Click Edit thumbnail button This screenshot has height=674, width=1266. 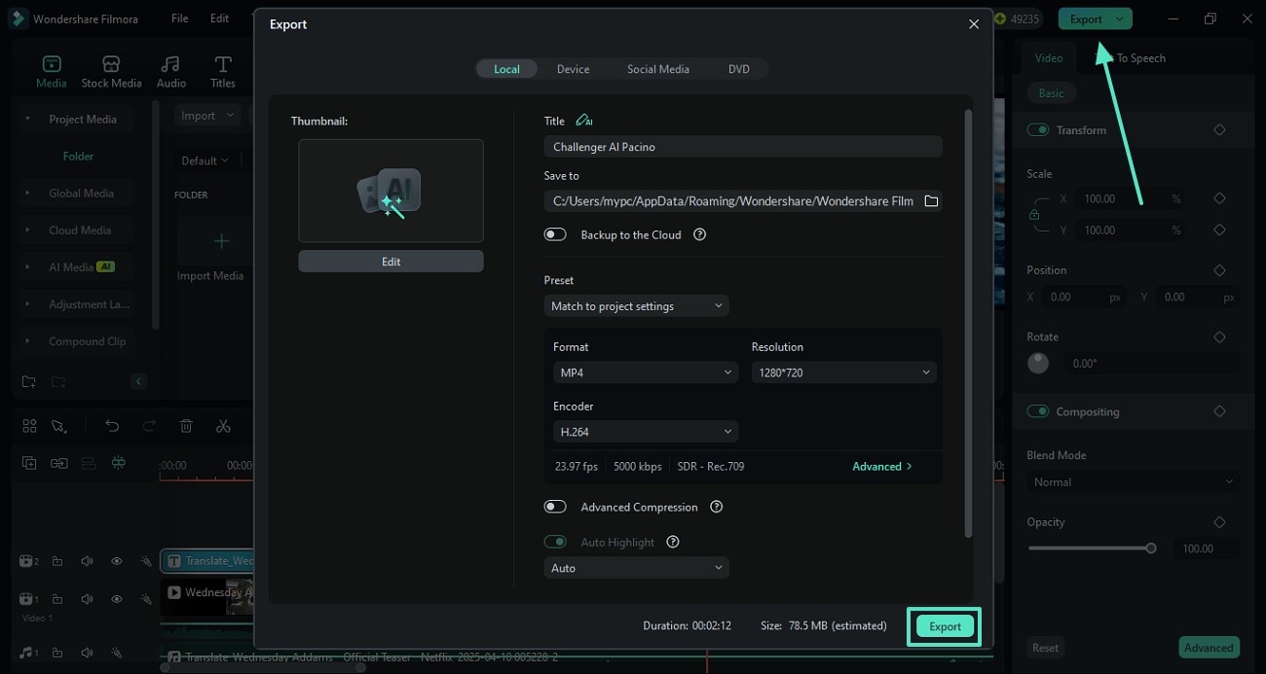(391, 262)
